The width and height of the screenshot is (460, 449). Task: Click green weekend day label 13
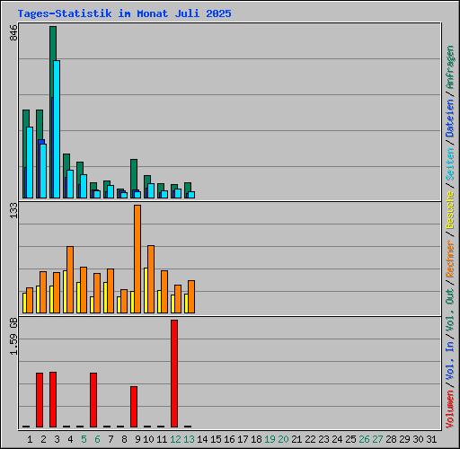click(x=189, y=439)
